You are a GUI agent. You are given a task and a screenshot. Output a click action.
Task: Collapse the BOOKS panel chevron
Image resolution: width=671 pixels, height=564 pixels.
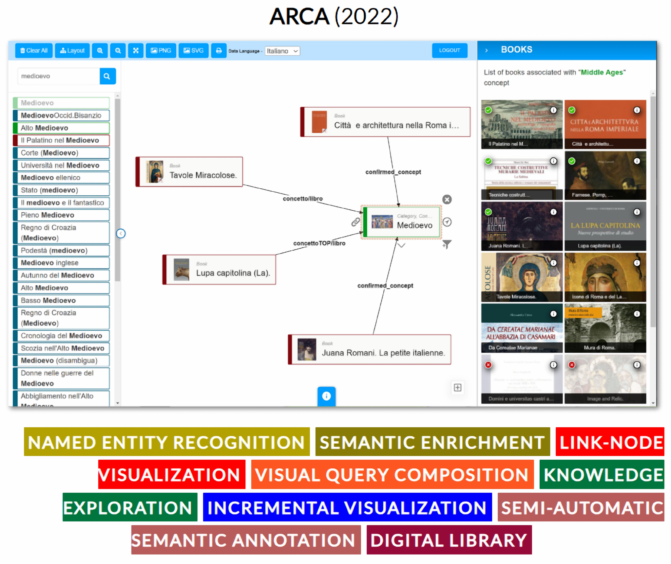click(x=487, y=50)
